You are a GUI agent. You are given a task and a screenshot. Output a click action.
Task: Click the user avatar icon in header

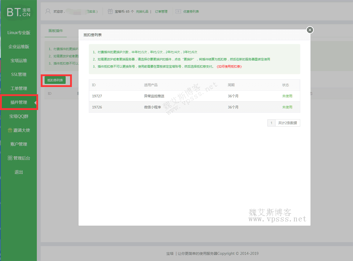48,11
